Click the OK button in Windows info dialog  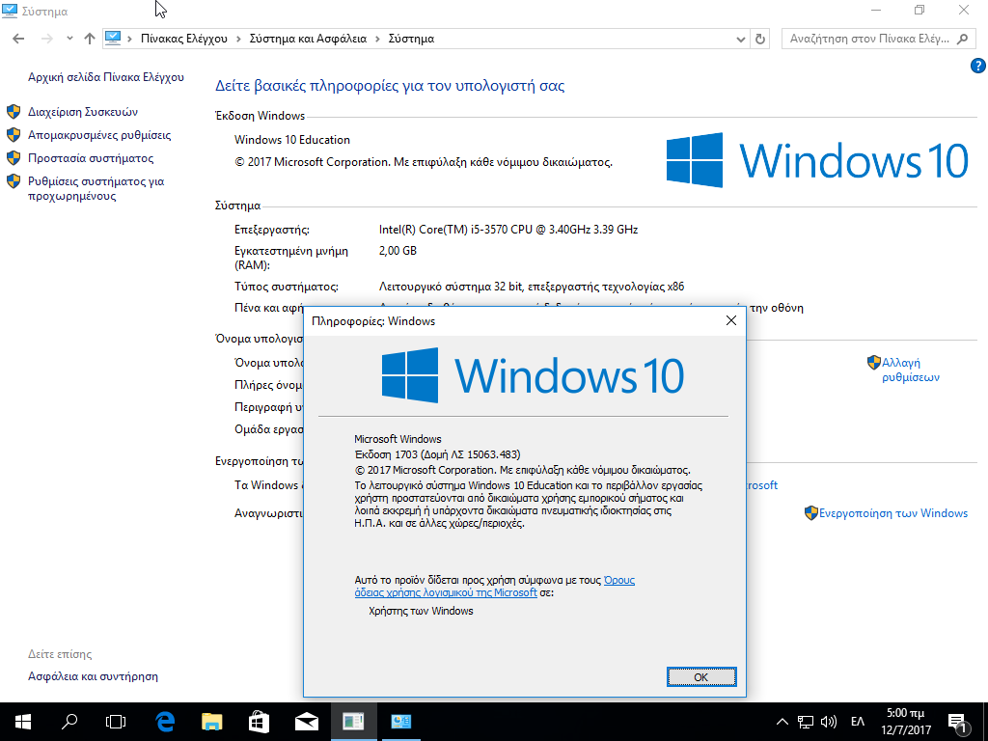[701, 676]
